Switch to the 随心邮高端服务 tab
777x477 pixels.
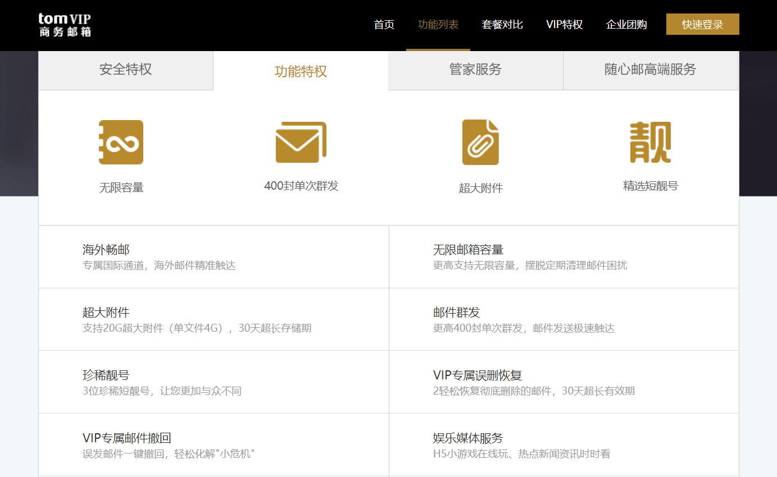(650, 70)
